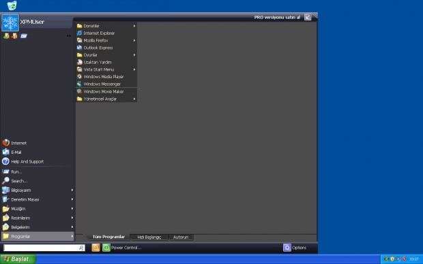Screen dimensions: 423x264
Task: Open the Run... dialog
Action: 38,171
